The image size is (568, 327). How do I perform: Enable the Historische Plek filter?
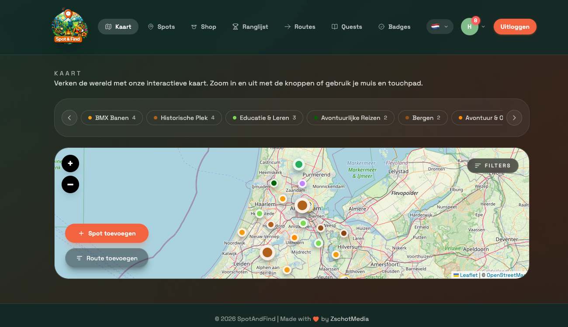(x=184, y=118)
